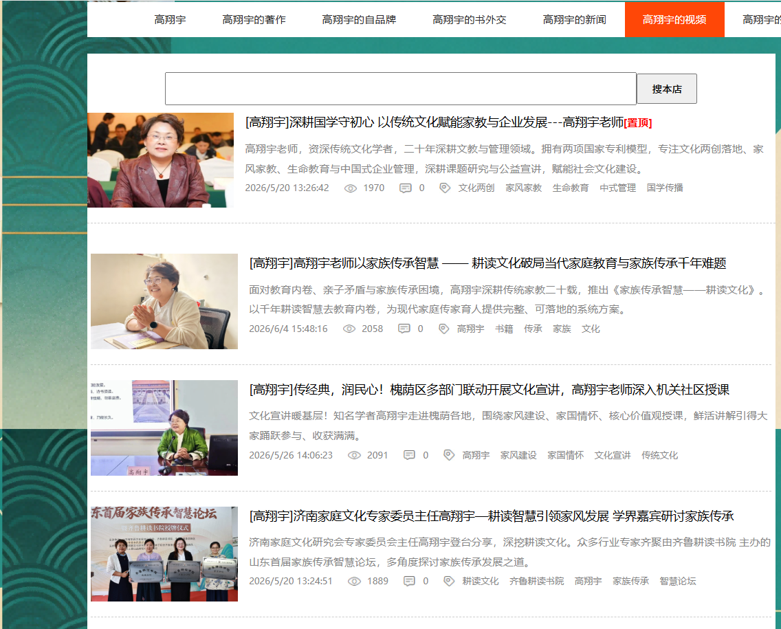Open the 高翔宇的著作 tab
Viewport: 781px width, 629px height.
click(254, 19)
